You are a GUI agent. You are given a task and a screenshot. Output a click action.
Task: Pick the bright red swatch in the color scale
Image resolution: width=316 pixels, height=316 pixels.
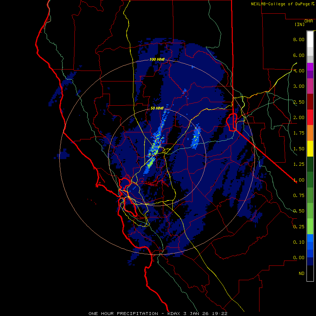point(310,118)
